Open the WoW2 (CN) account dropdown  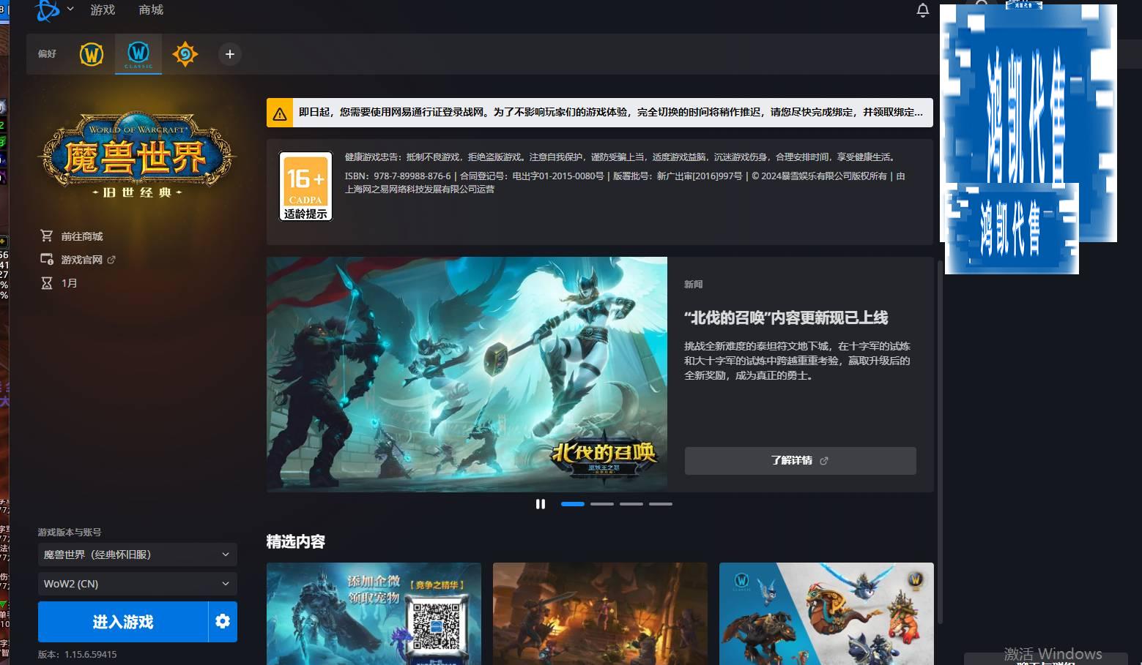click(x=138, y=584)
